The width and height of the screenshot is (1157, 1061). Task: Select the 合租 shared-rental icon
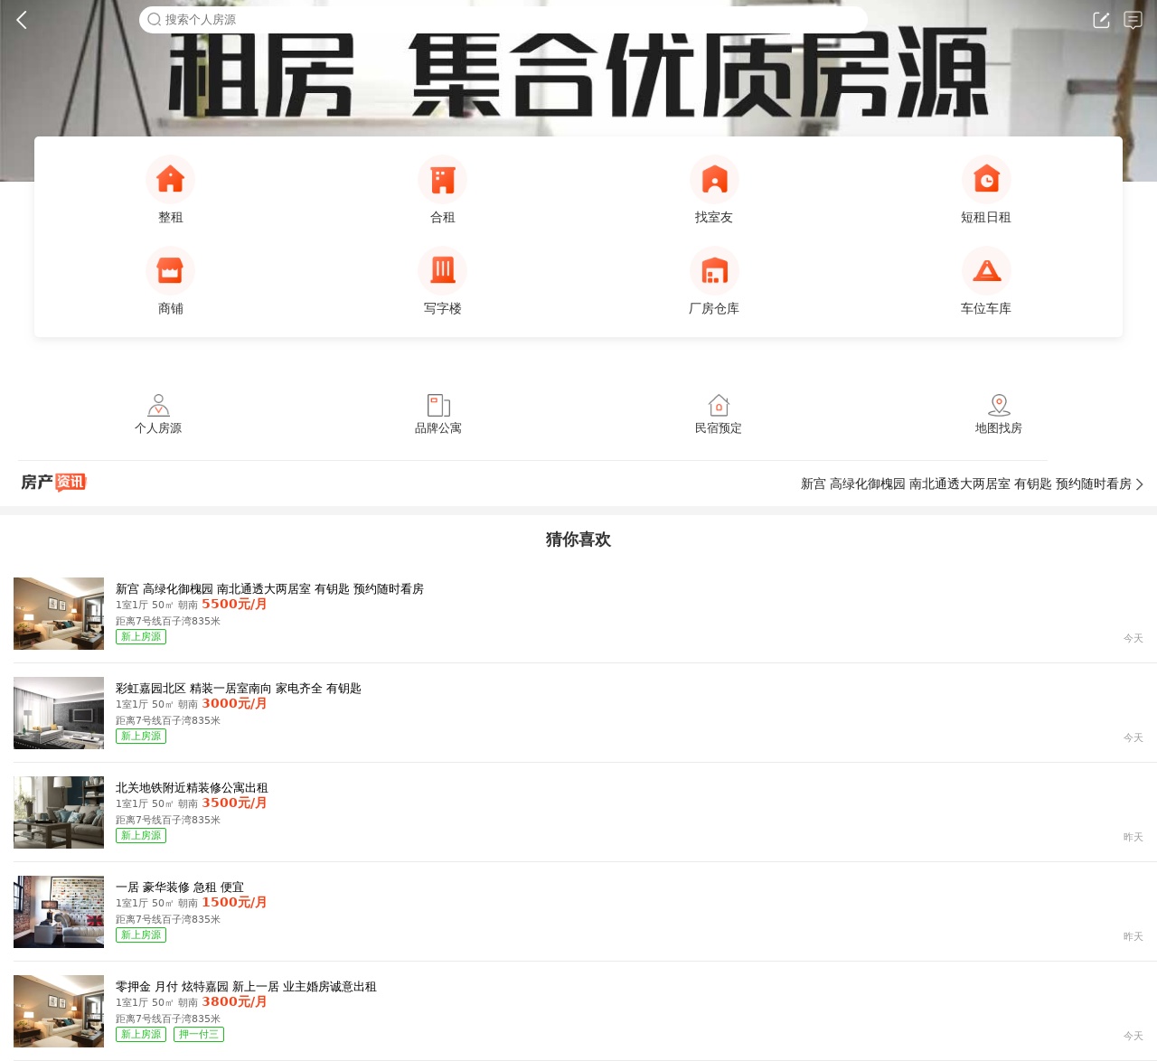point(442,181)
